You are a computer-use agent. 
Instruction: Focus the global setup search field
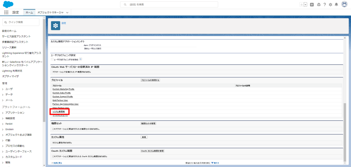[x=169, y=5]
